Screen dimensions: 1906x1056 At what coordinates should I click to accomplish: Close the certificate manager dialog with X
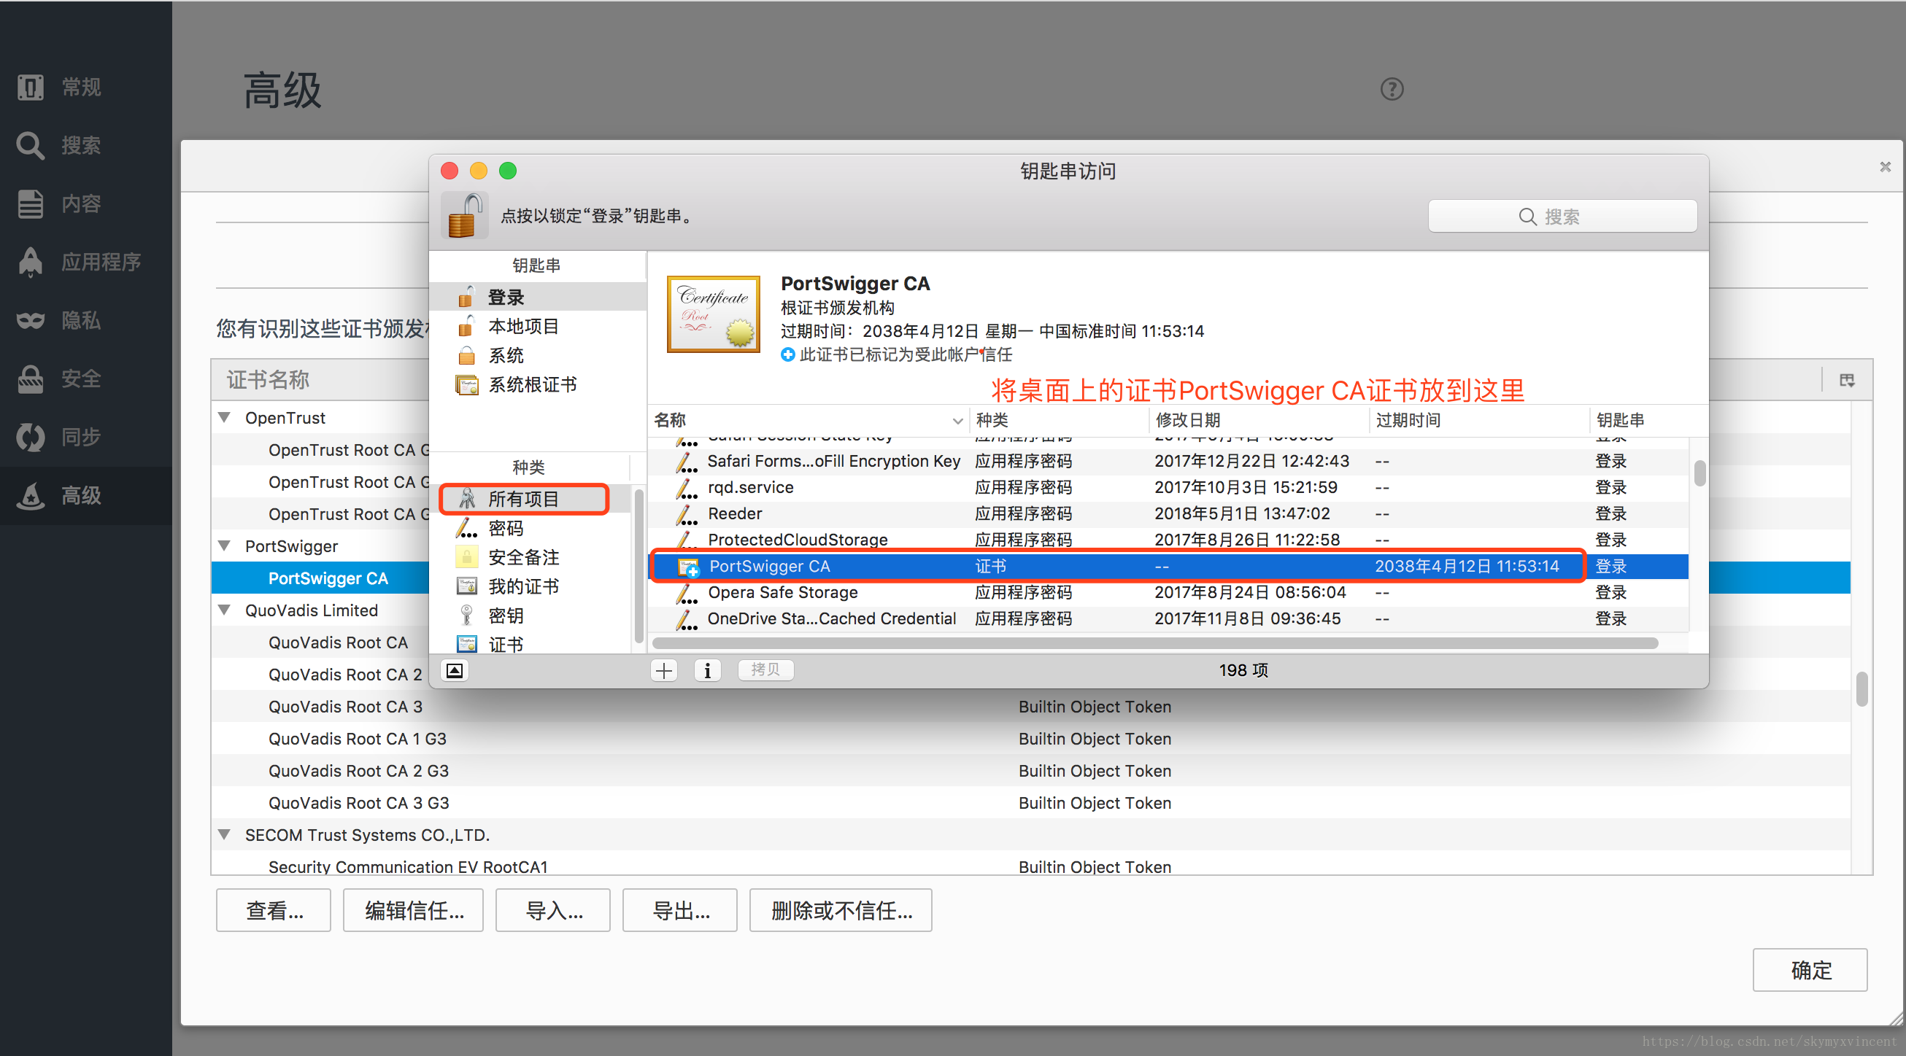(x=1886, y=167)
